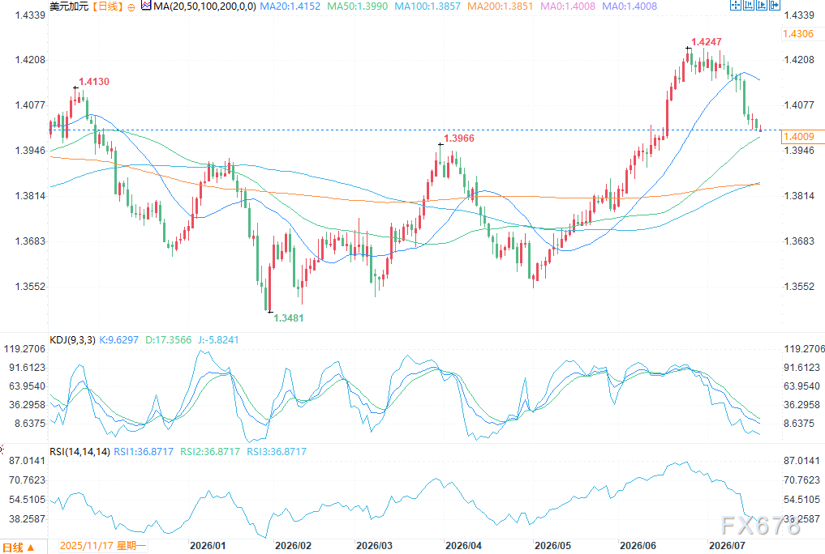Toggle the MA20:1.4152 line legend
The height and width of the screenshot is (554, 825).
(290, 6)
